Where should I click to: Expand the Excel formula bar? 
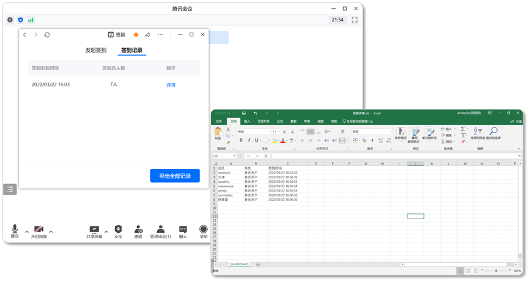(x=519, y=156)
